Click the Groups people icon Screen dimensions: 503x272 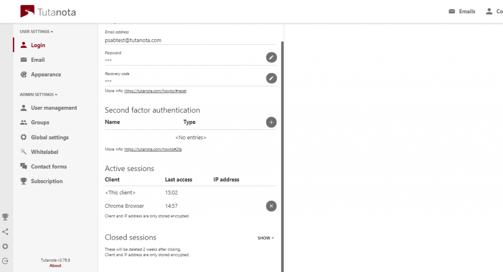click(24, 122)
